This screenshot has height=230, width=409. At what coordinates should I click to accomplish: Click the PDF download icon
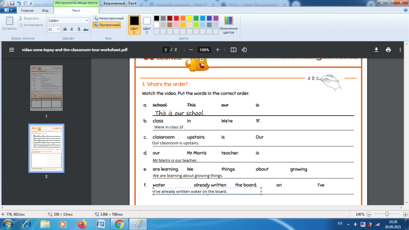coord(376,50)
